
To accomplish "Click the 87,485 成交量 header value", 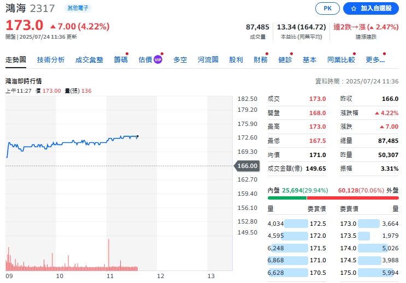I will coord(257,27).
